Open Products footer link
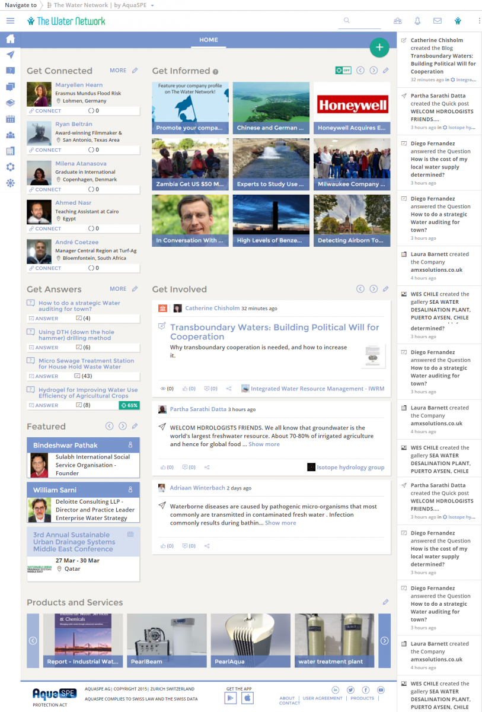This screenshot has width=482, height=712. point(362,698)
